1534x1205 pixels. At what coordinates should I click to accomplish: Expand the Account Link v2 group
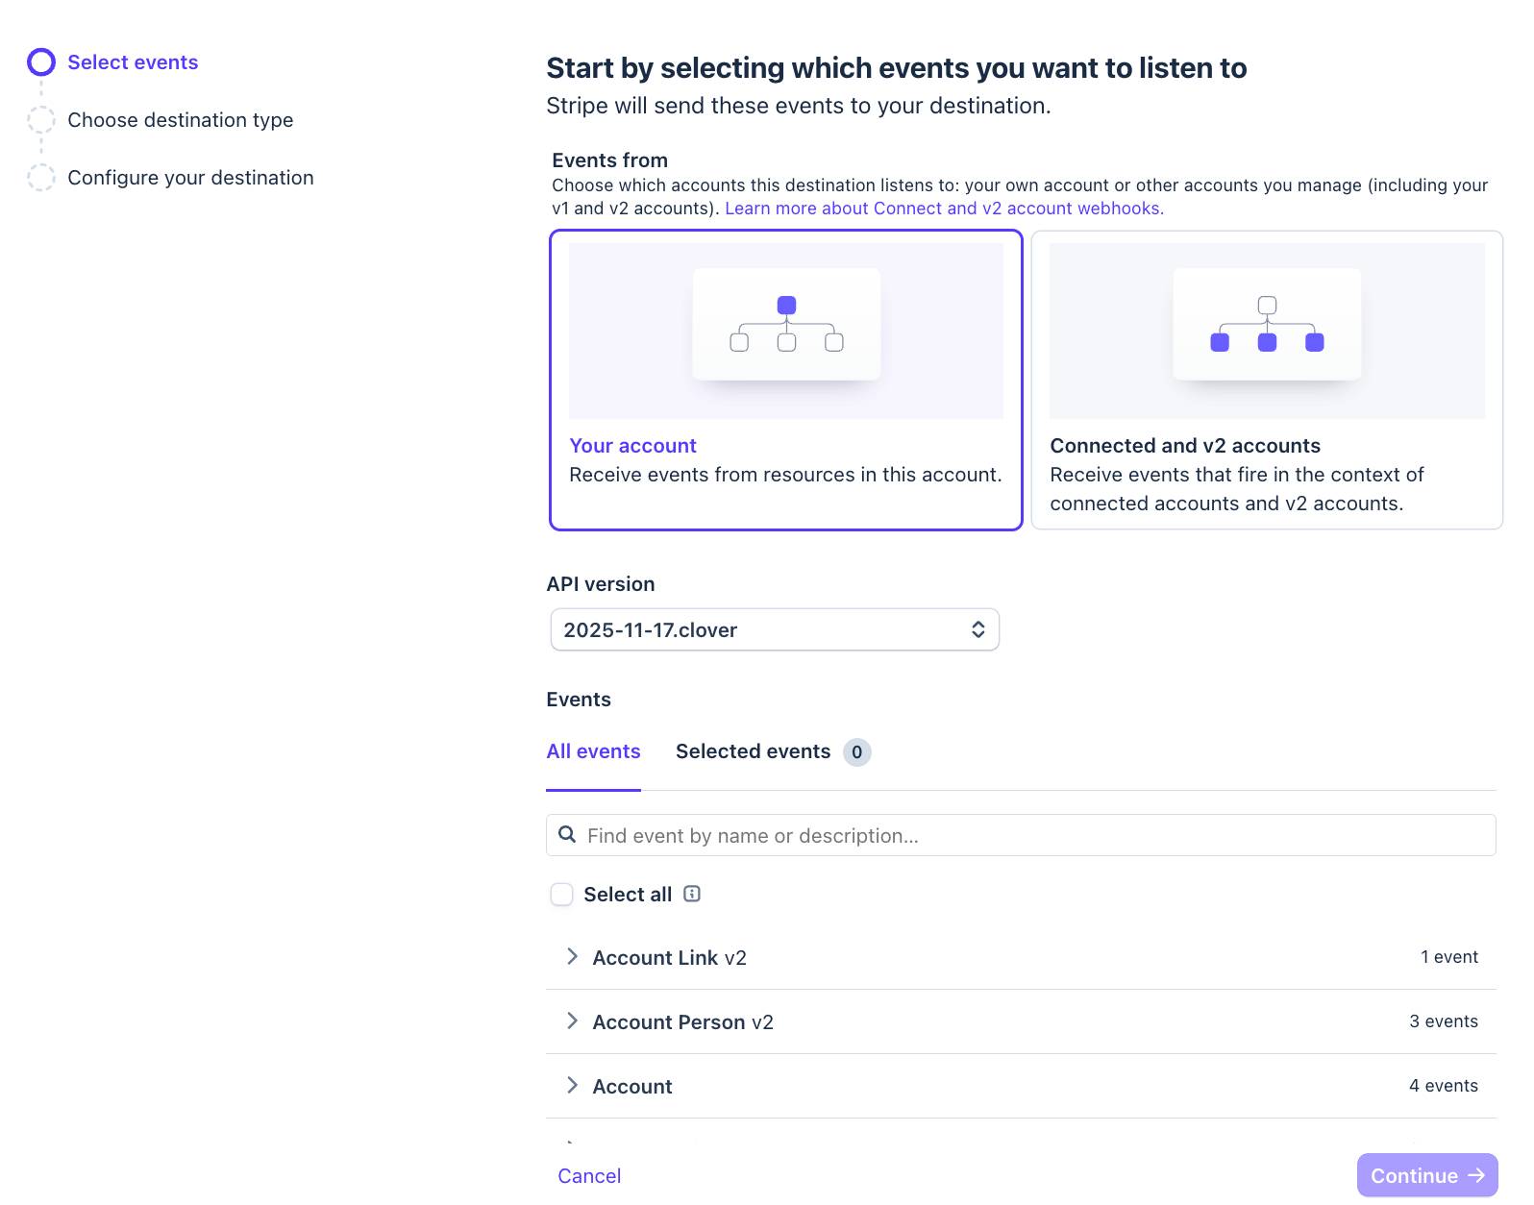573,957
